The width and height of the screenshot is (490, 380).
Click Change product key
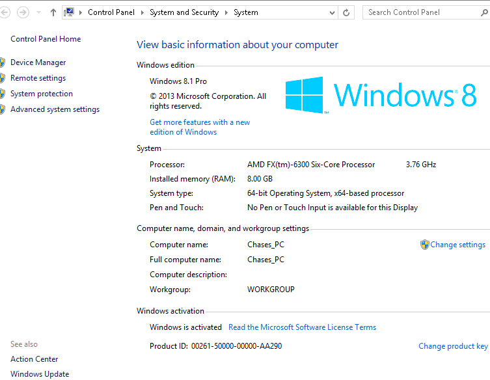pyautogui.click(x=453, y=346)
